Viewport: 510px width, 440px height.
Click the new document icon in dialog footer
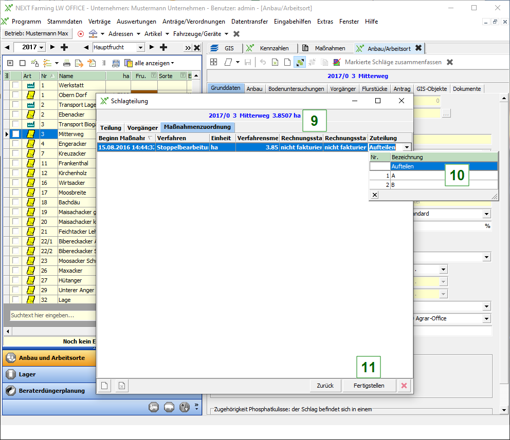point(104,386)
